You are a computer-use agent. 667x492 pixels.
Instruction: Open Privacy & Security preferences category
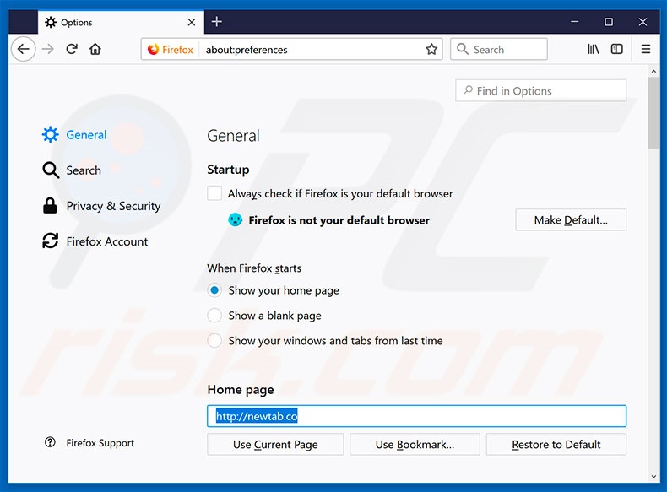(101, 206)
